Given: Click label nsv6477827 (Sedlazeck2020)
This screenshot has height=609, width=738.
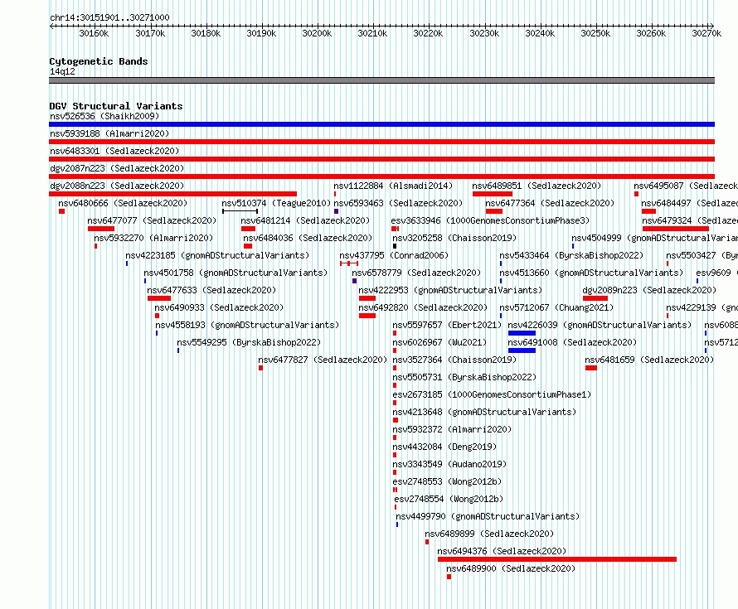Looking at the screenshot, I should (323, 360).
